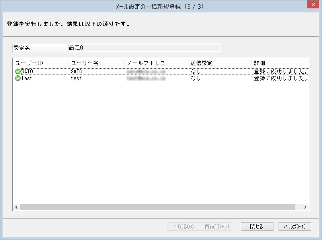Screen dimensions: 322x240
Task: Click the user name cell test
Action: [76, 78]
